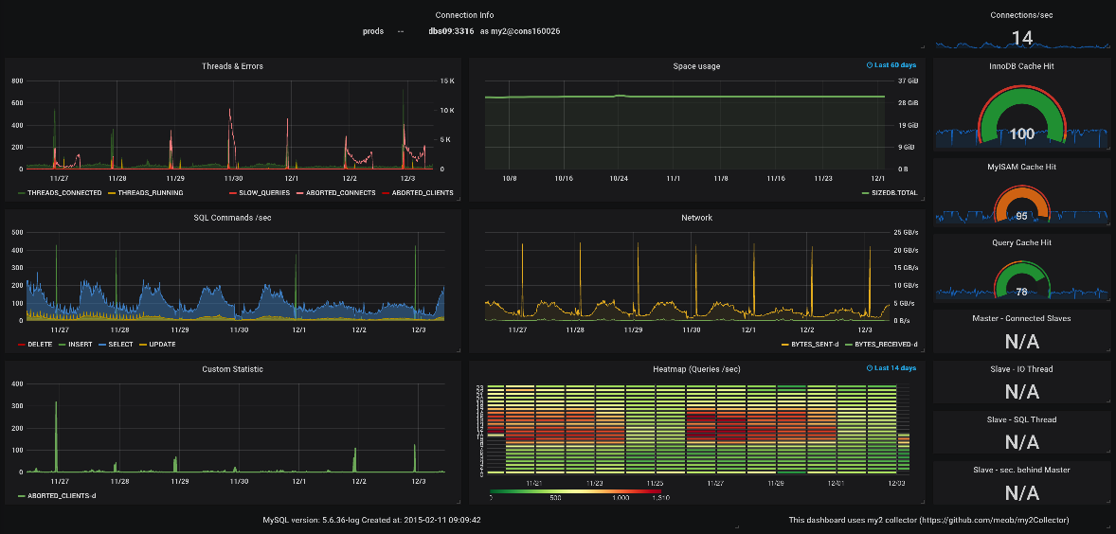The image size is (1116, 534).
Task: Click the 25 GB/s axis label in Network
Action: pos(906,233)
